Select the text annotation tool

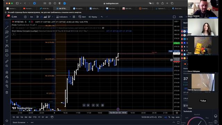(7, 41)
